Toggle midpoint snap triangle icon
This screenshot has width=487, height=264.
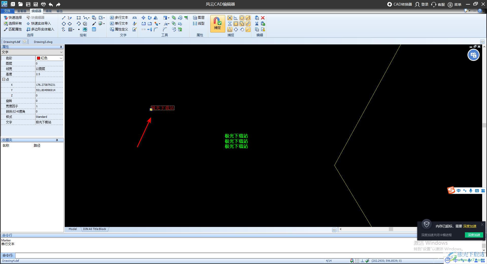tap(230, 29)
